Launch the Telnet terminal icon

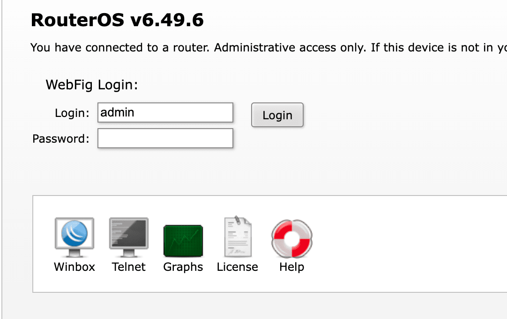129,237
